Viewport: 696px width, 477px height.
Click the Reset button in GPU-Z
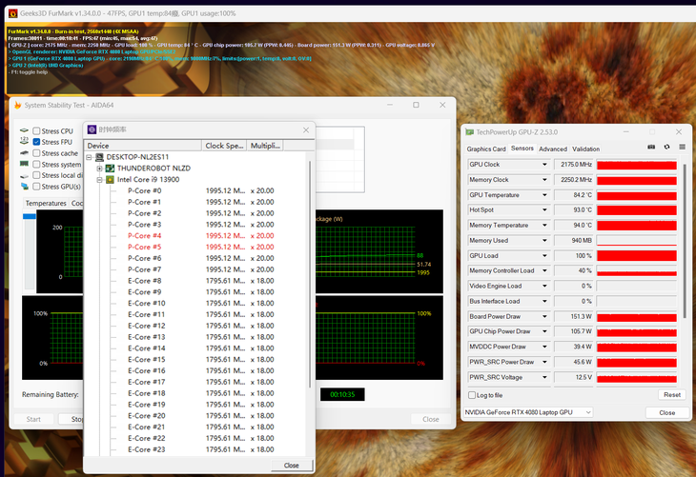pyautogui.click(x=671, y=394)
